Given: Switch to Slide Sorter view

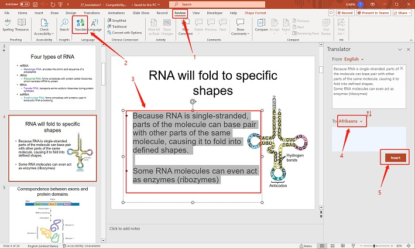Looking at the screenshot, I should pos(332,246).
